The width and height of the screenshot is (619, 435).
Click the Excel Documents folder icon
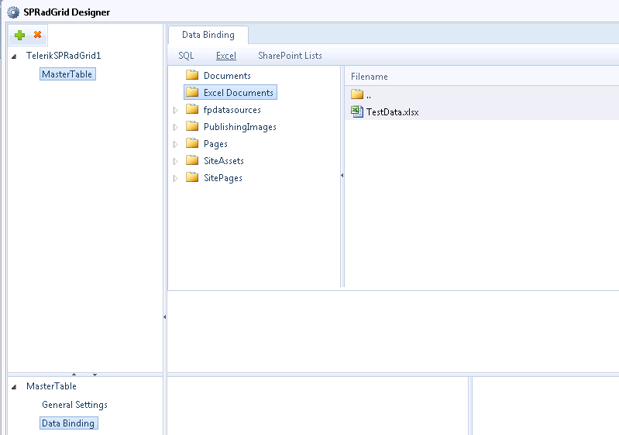[x=192, y=91]
